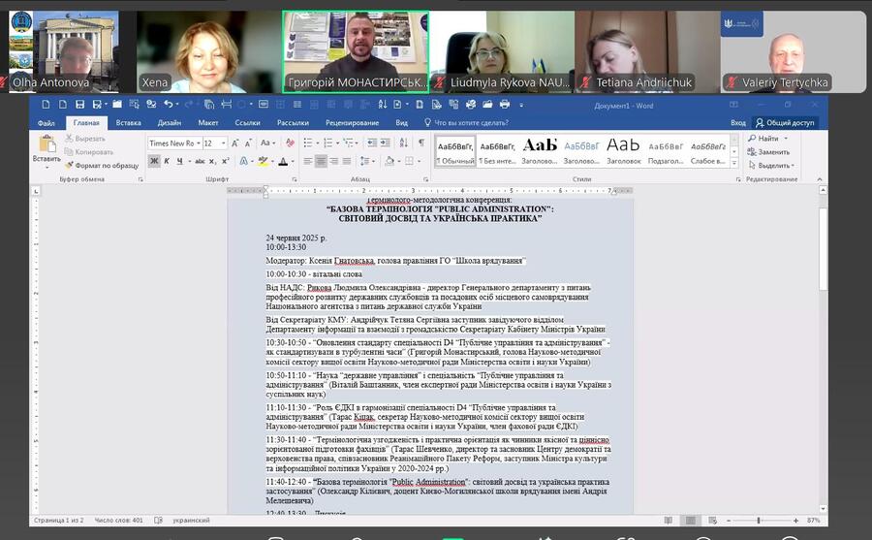The height and width of the screenshot is (540, 872).
Task: Click the Increase Indent icon
Action: coord(385,143)
